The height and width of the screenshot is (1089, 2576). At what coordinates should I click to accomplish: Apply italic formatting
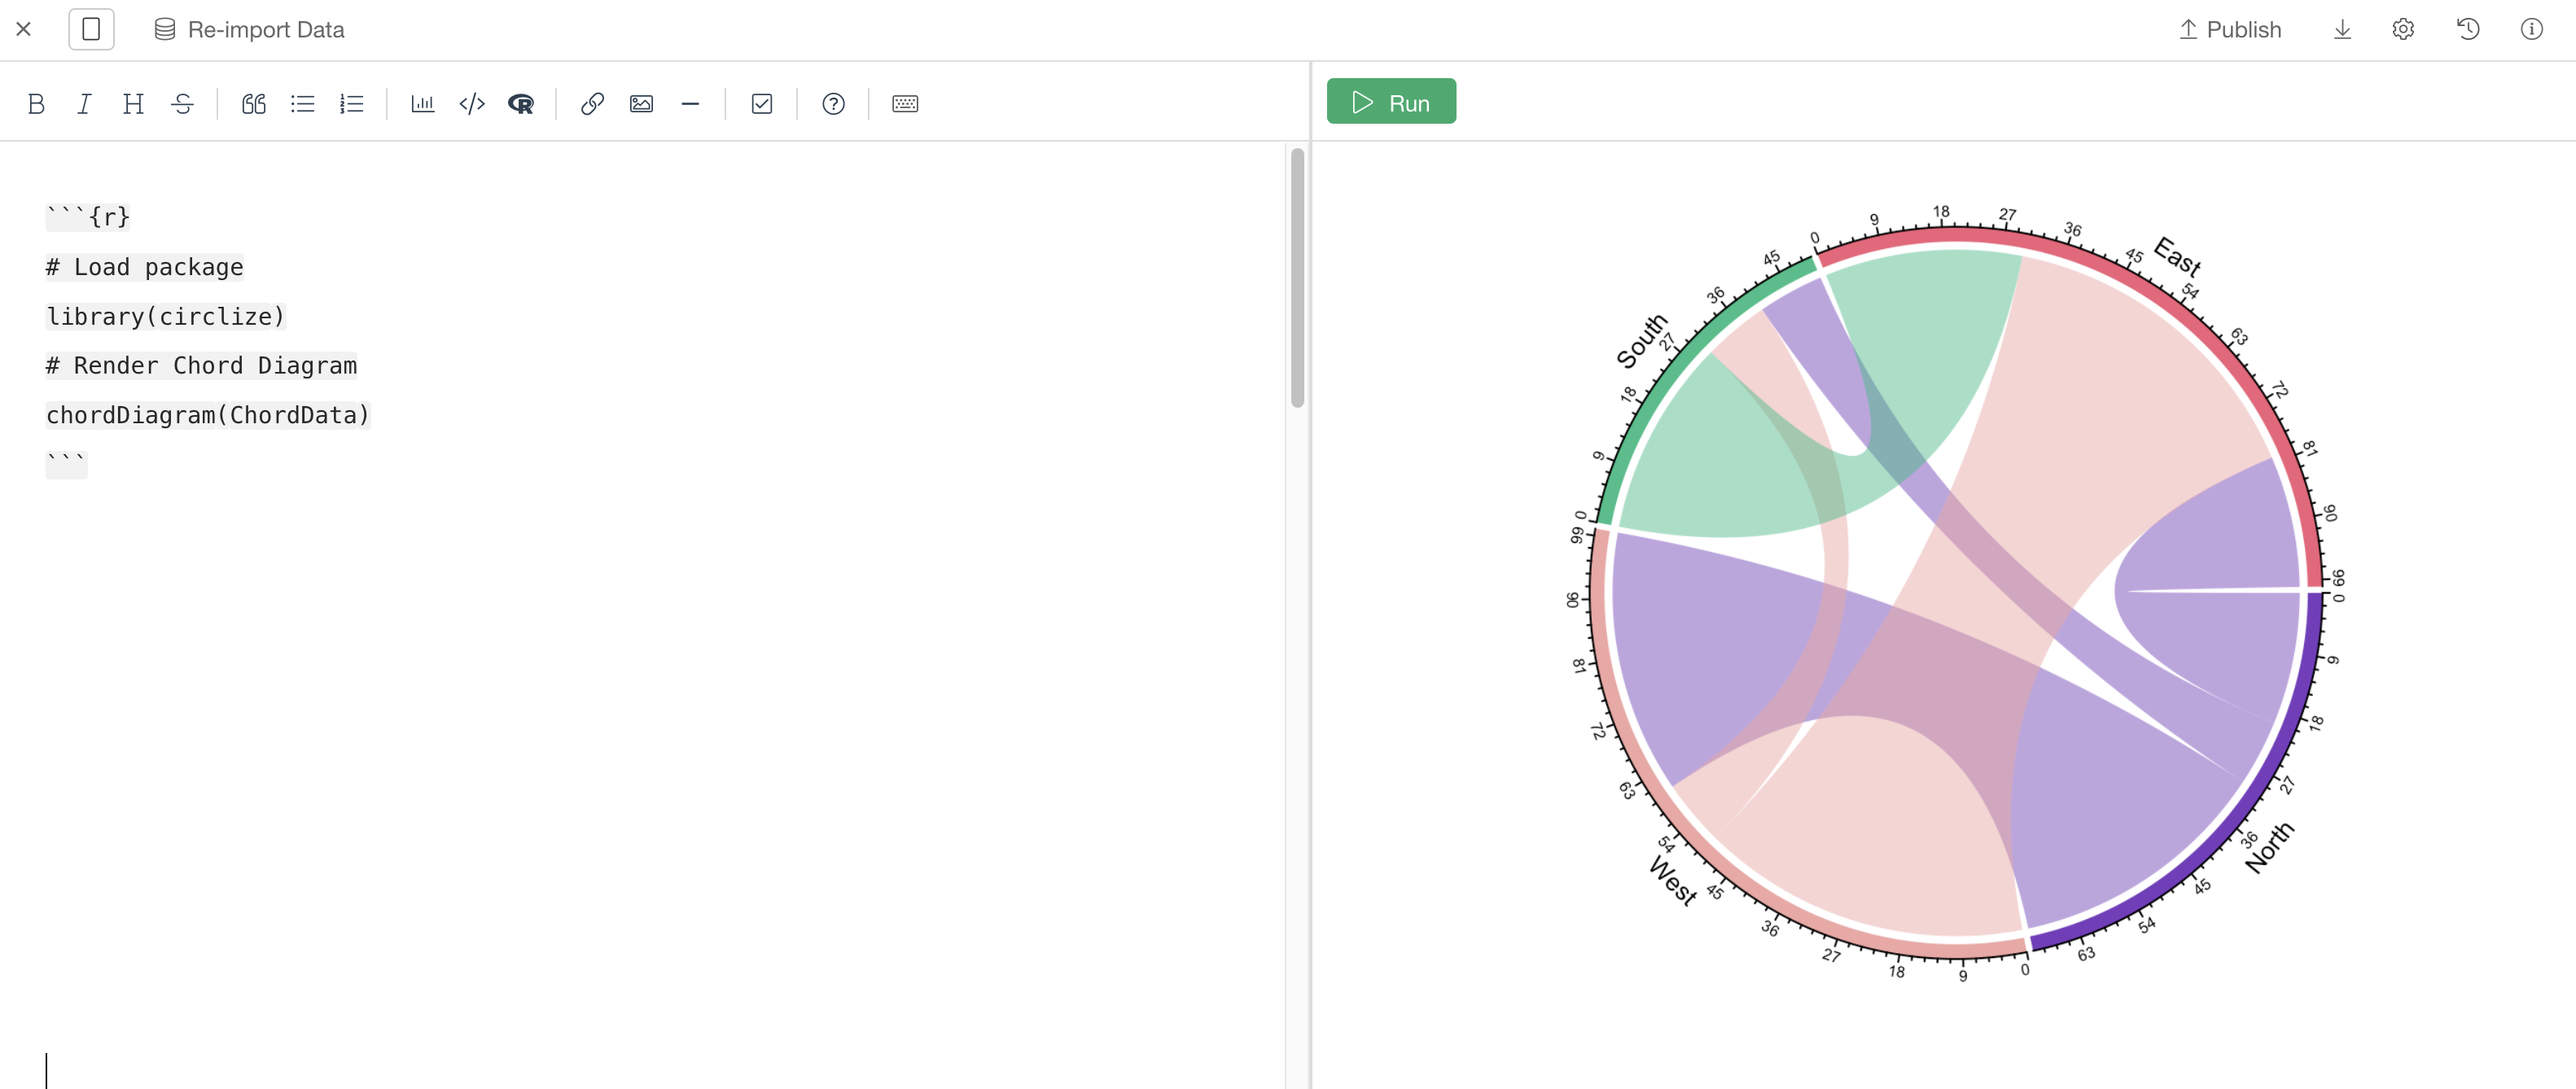pos(84,103)
